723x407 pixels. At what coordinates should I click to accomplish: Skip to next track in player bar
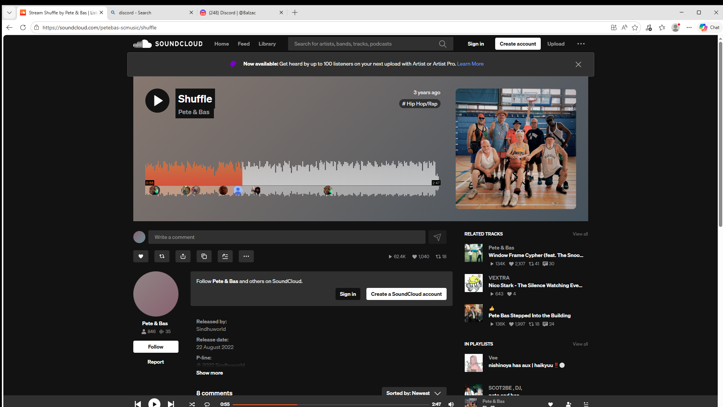(x=171, y=404)
